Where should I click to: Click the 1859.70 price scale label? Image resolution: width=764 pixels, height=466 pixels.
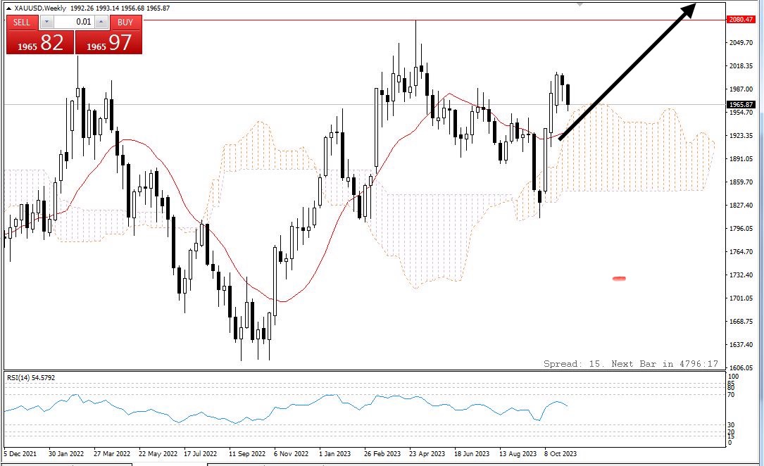click(x=741, y=182)
